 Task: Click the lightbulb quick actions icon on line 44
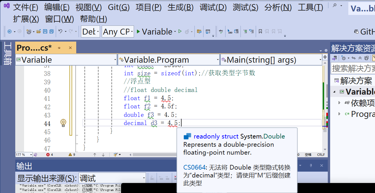click(x=63, y=123)
